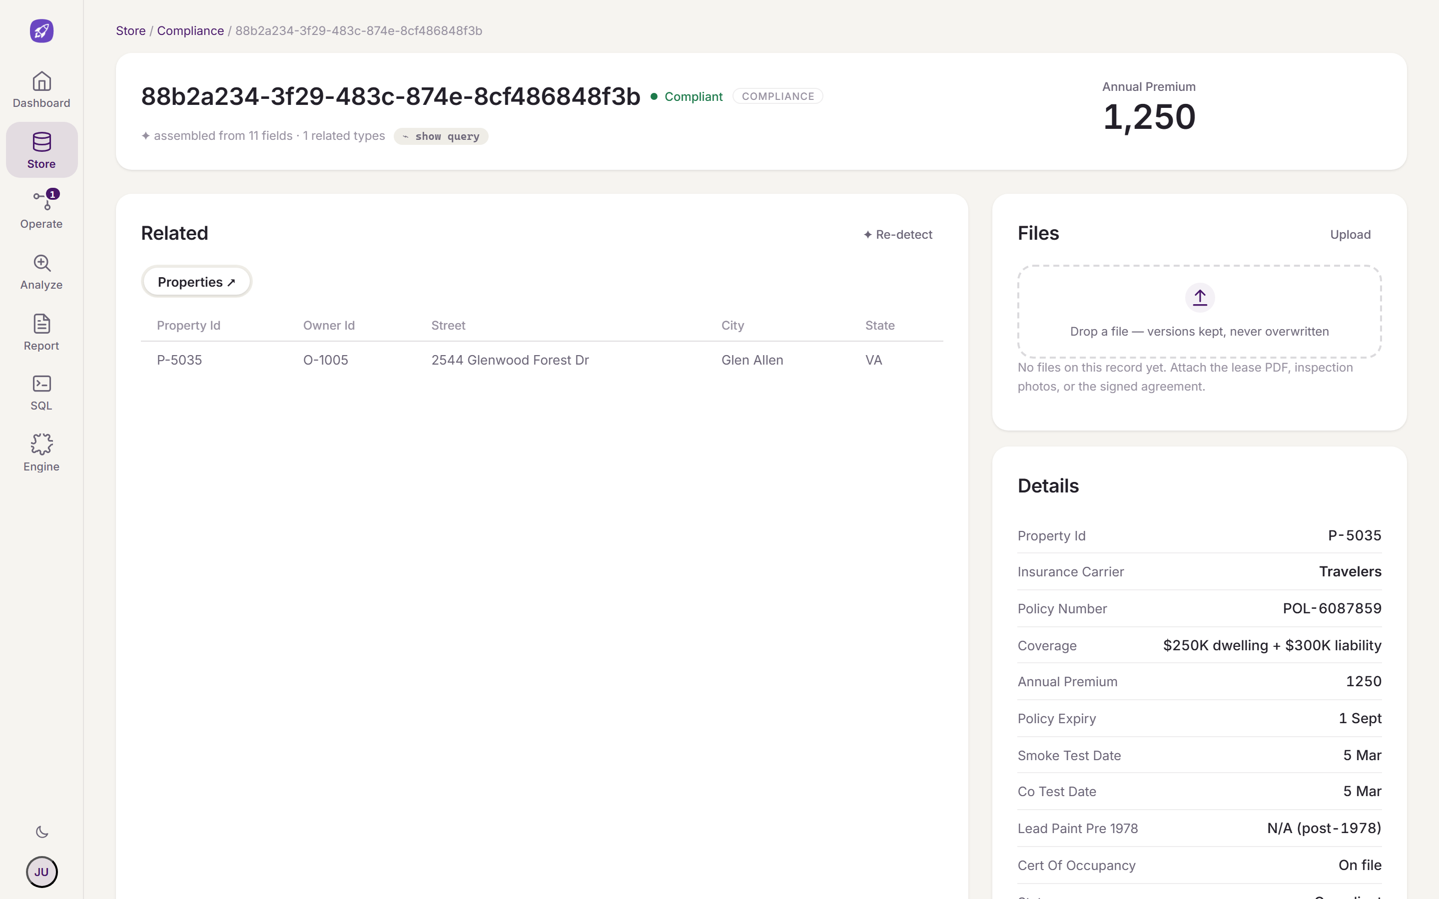Click the Upload link in Files
Viewport: 1439px width, 899px height.
pos(1350,234)
